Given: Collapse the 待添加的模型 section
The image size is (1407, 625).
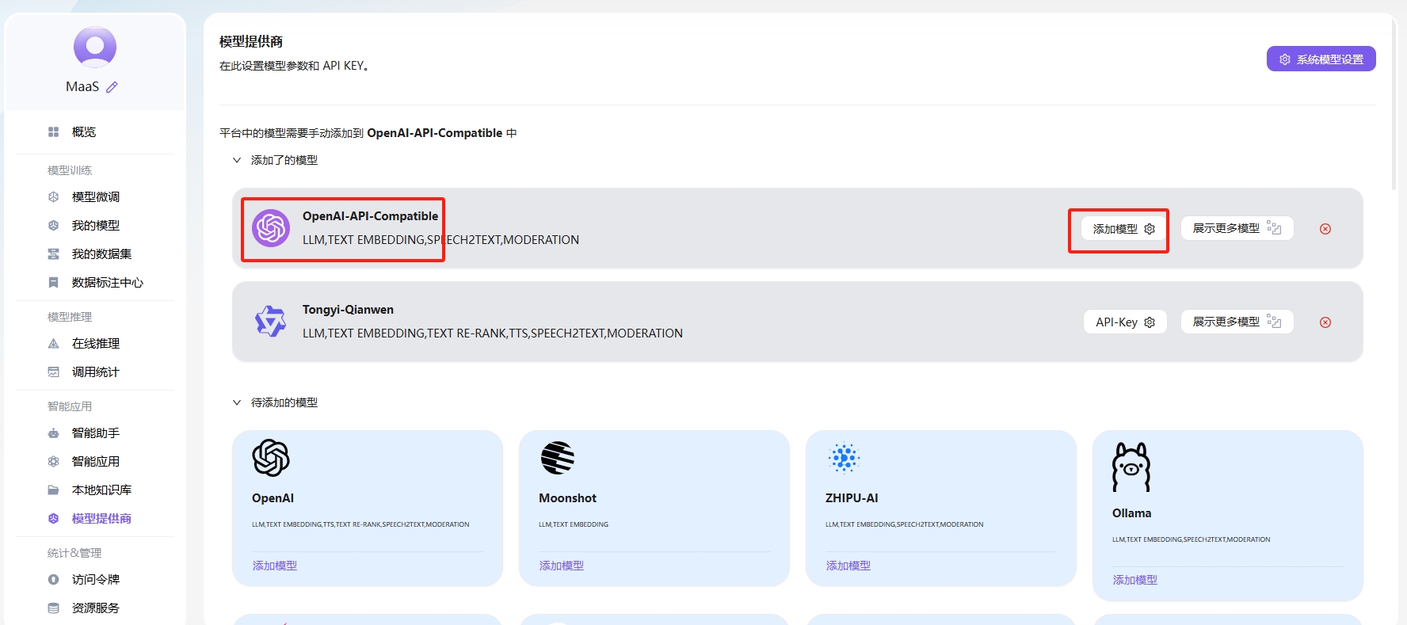Looking at the screenshot, I should pos(236,402).
